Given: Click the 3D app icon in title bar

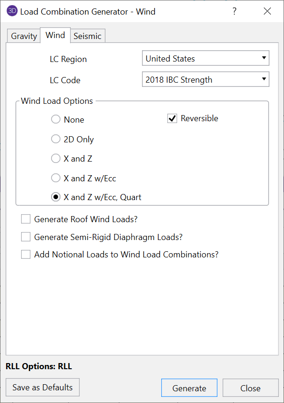Looking at the screenshot, I should tap(12, 11).
